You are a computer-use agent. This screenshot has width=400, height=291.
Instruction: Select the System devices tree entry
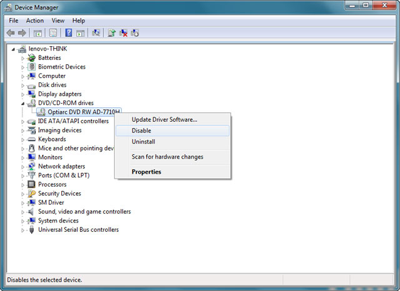point(58,220)
